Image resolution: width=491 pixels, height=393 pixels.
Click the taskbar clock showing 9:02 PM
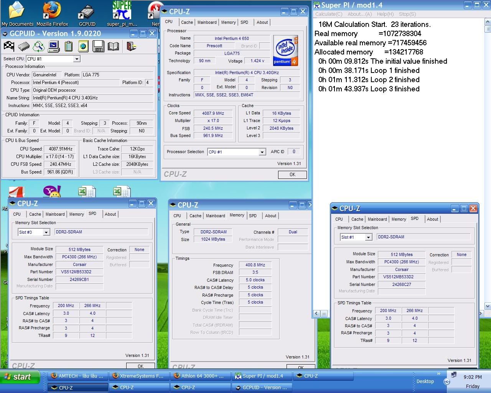pyautogui.click(x=473, y=377)
